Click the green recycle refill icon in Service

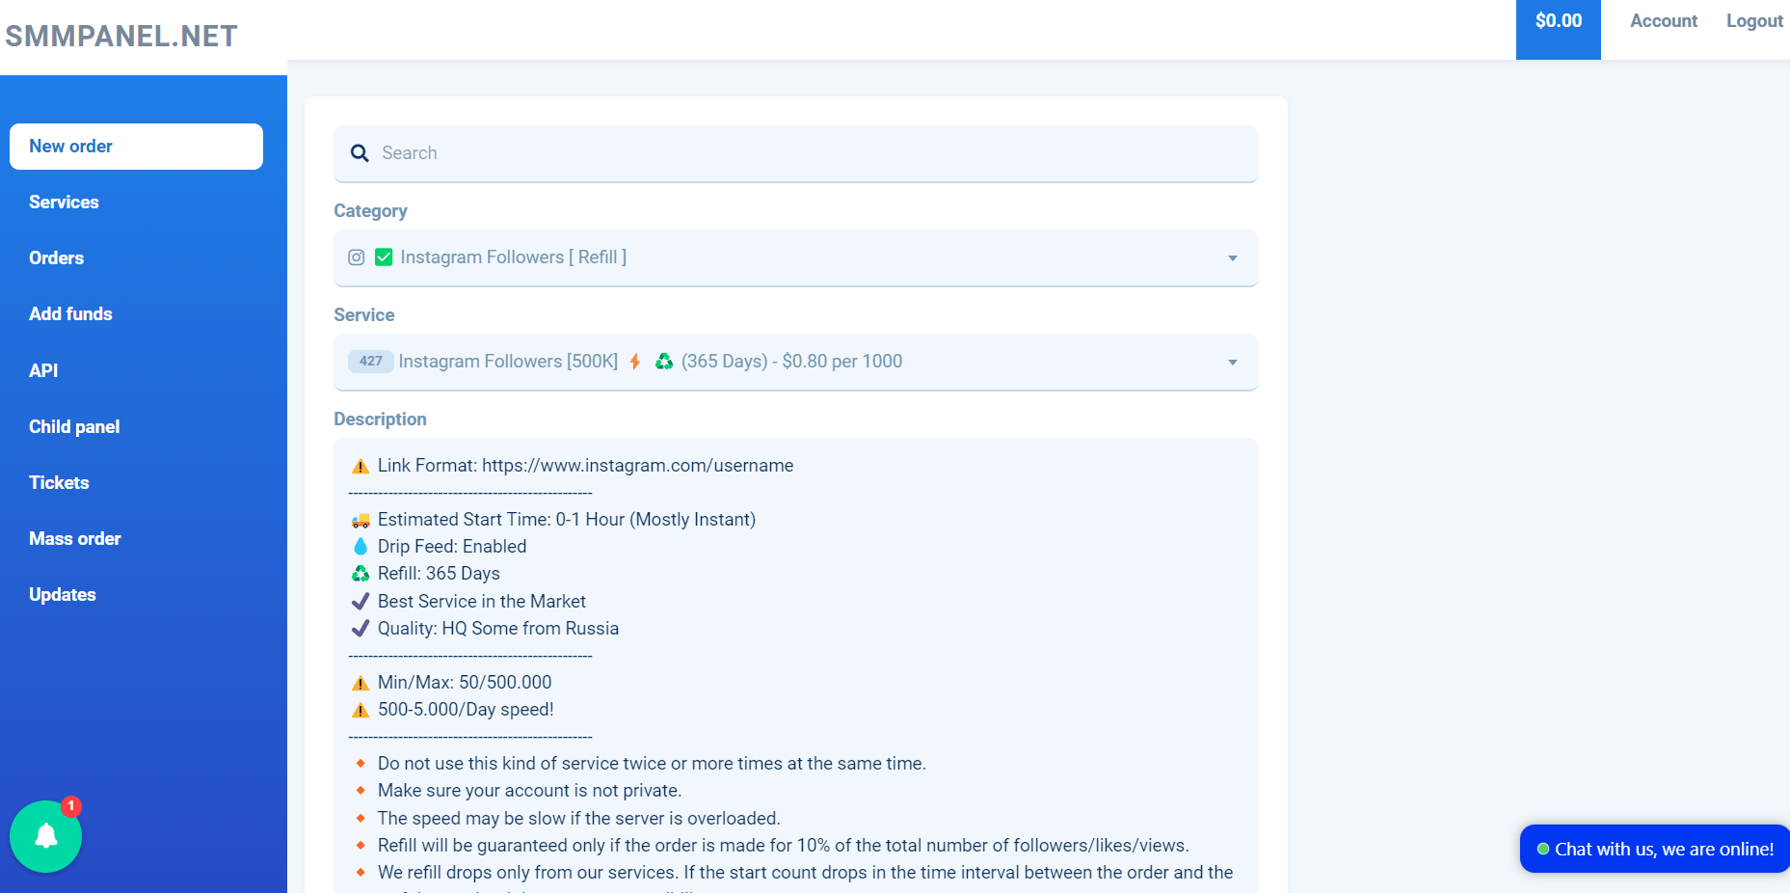tap(664, 362)
